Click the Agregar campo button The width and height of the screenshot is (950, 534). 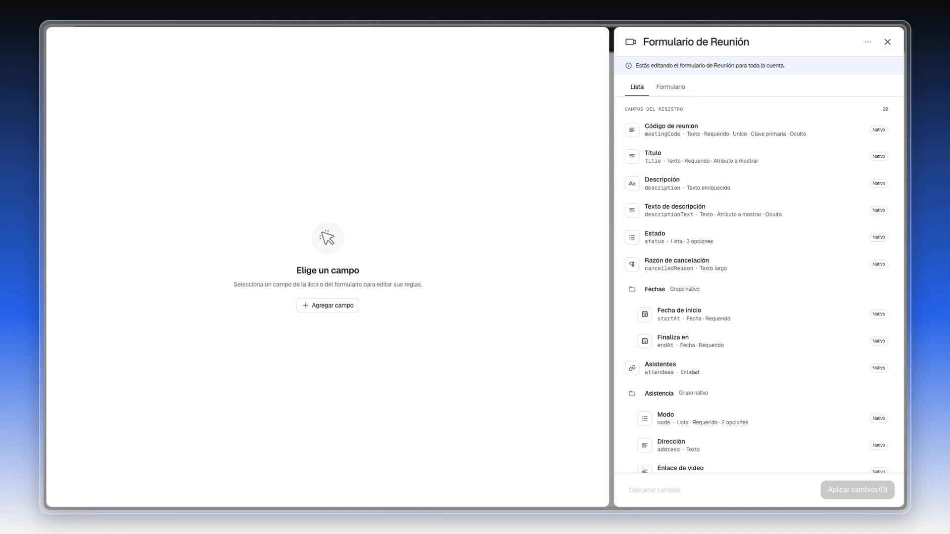coord(328,306)
